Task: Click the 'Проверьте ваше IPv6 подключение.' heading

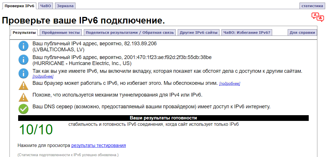Action: coord(83,20)
